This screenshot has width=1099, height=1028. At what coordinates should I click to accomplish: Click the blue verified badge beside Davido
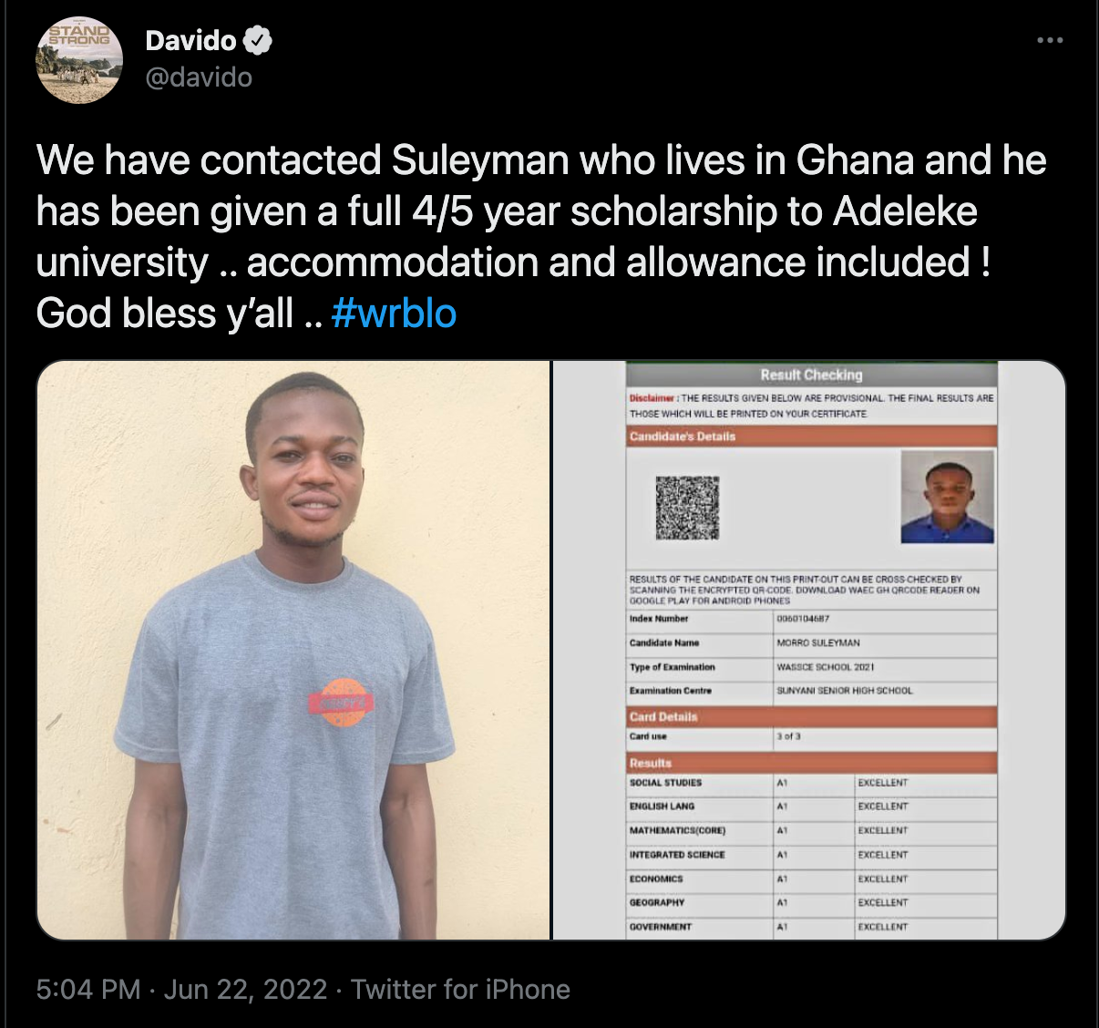[258, 40]
